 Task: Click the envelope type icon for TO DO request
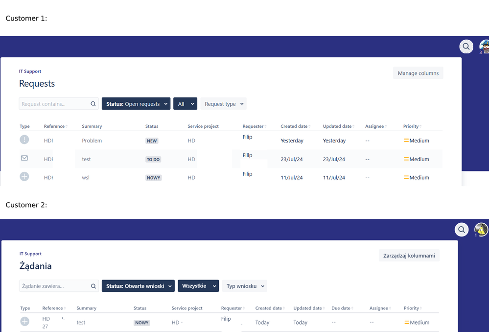(x=24, y=158)
